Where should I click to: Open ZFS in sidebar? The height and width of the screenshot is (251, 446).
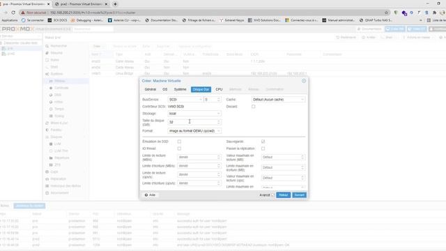[x=57, y=165]
